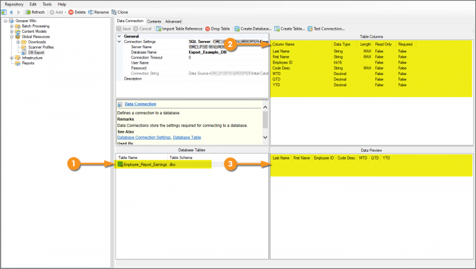The width and height of the screenshot is (476, 269).
Task: Click the red Delete icon
Action: pos(71,12)
